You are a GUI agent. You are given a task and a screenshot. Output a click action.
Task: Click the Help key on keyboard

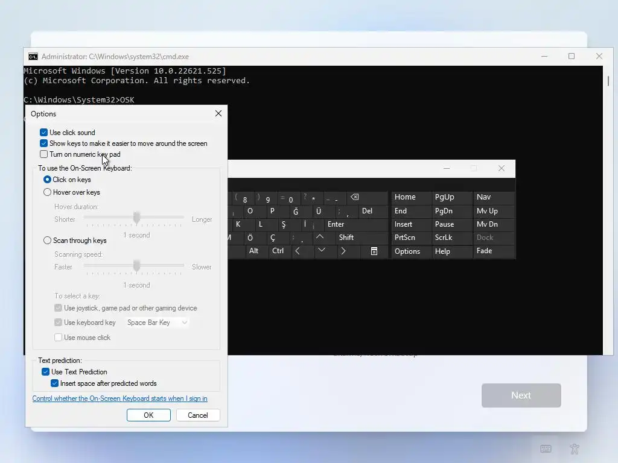coord(452,251)
